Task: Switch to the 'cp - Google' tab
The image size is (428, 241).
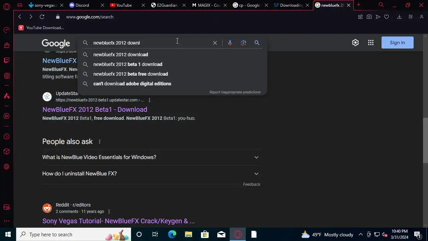Action: (247, 5)
